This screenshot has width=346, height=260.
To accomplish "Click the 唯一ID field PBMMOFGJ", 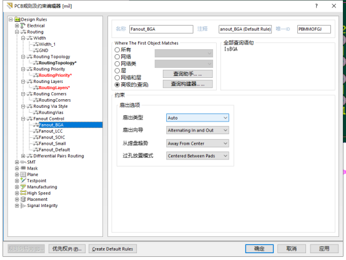I will click(314, 29).
